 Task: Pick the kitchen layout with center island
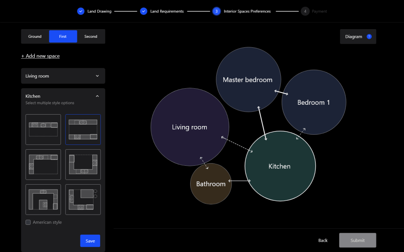click(43, 199)
